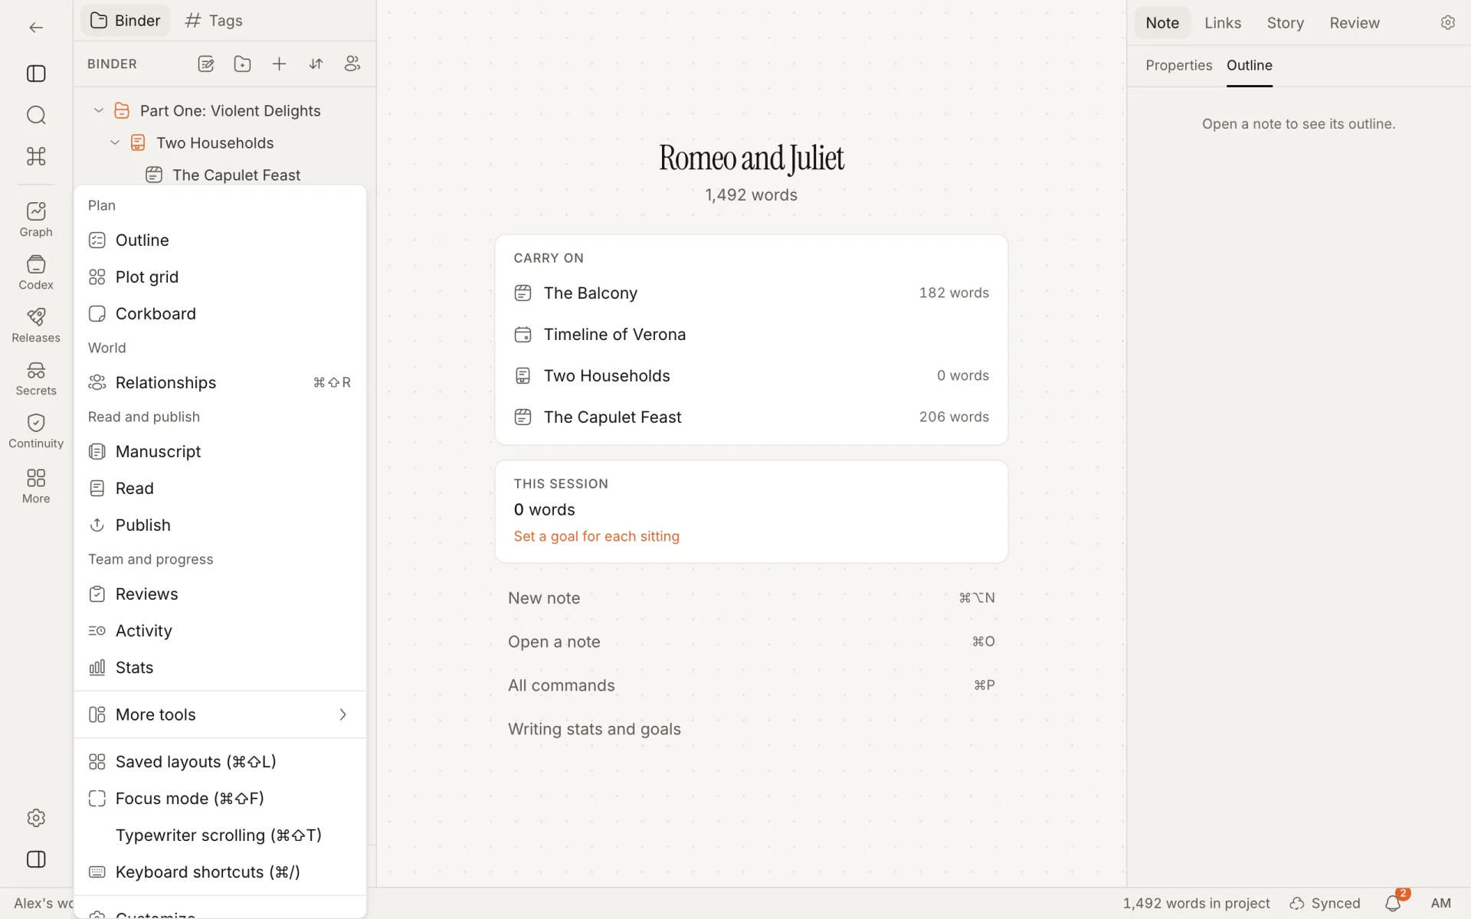Open the command palette icon
The image size is (1471, 919).
36,156
